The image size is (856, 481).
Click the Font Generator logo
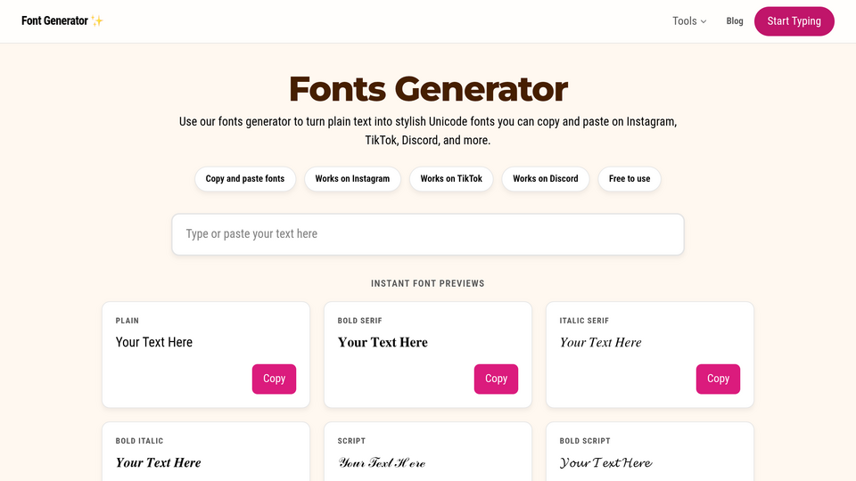click(x=62, y=20)
